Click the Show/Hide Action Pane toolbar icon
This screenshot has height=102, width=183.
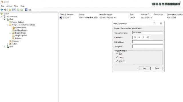pyautogui.click(x=30, y=10)
